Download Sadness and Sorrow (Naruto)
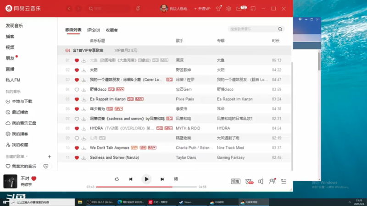This screenshot has height=206, width=367. [84, 157]
